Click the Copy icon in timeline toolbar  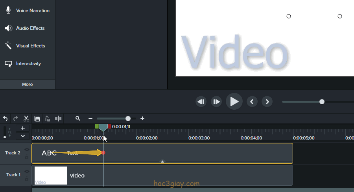[x=37, y=118]
